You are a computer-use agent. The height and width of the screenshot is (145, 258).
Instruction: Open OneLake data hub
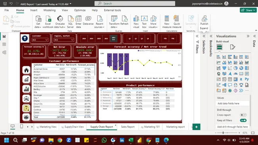tap(60, 22)
